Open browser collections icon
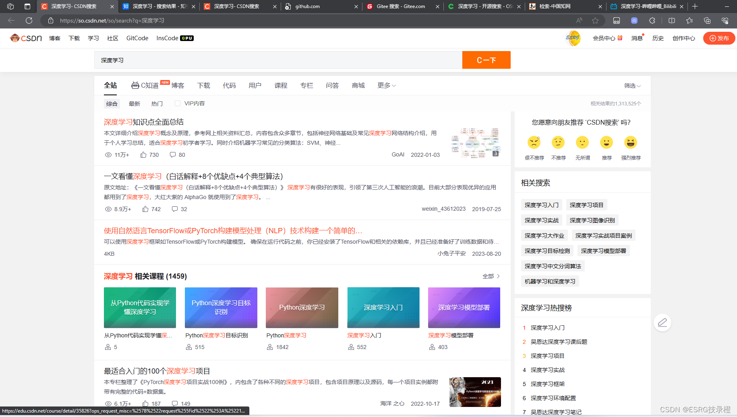Viewport: 737px width, 417px height. pos(707,21)
